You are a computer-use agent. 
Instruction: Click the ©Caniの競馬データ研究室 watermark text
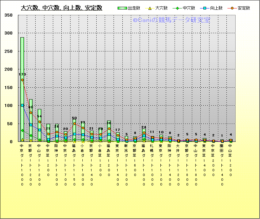(171, 20)
